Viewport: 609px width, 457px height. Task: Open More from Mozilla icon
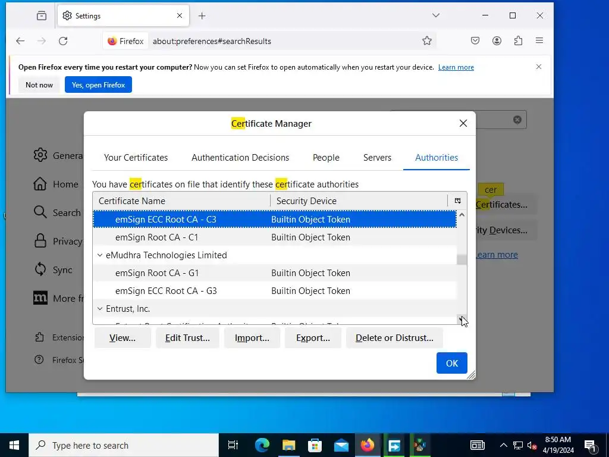40,298
